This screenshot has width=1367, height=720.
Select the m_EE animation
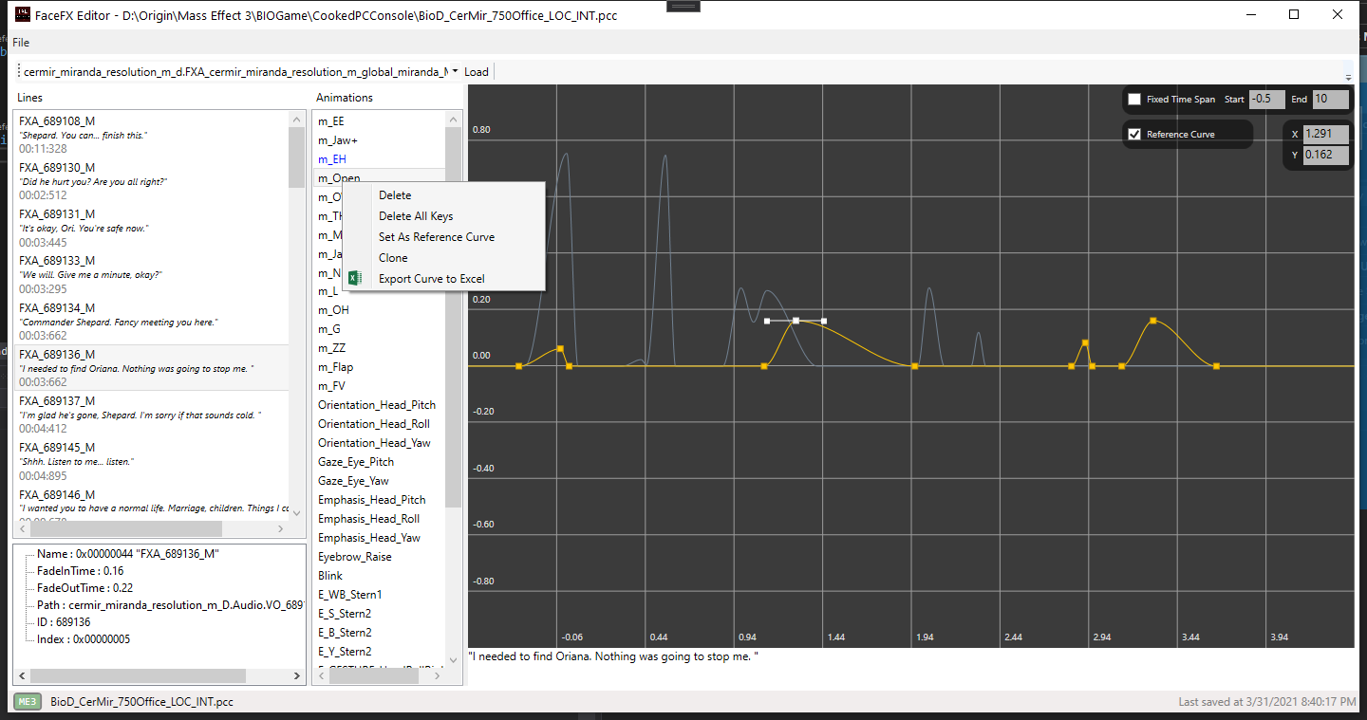point(331,121)
